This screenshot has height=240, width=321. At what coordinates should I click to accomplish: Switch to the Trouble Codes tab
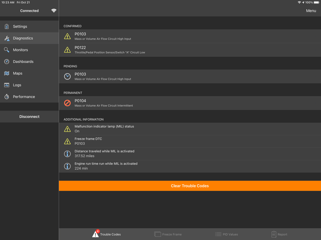107,234
